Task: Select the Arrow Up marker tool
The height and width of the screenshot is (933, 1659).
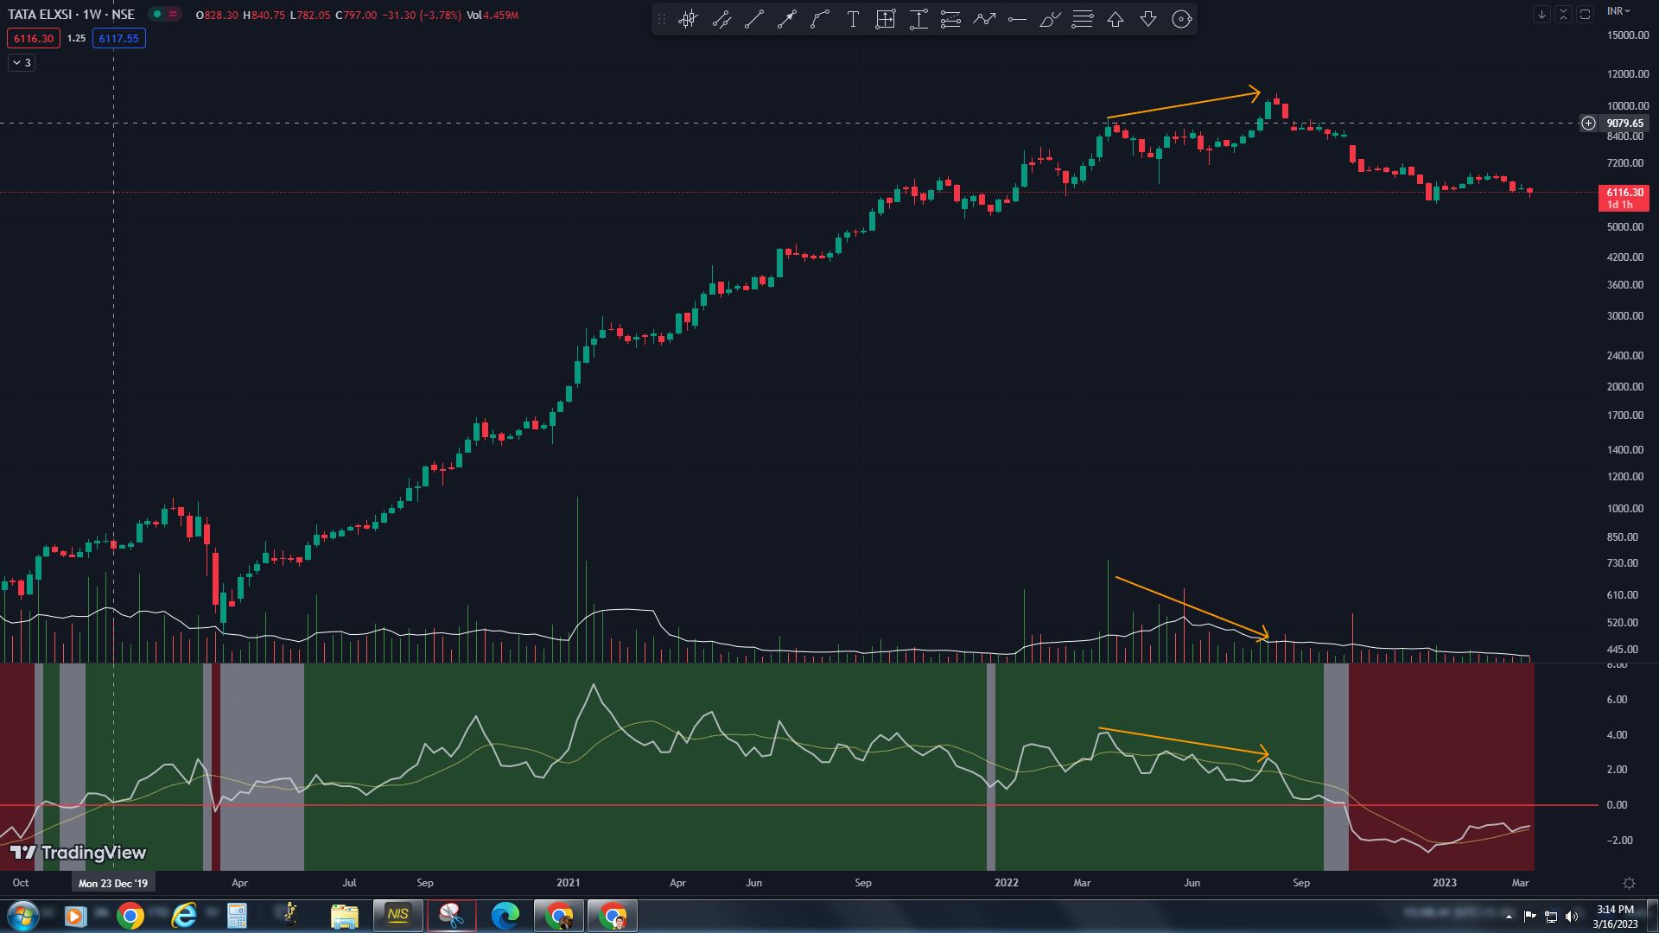Action: tap(1116, 19)
